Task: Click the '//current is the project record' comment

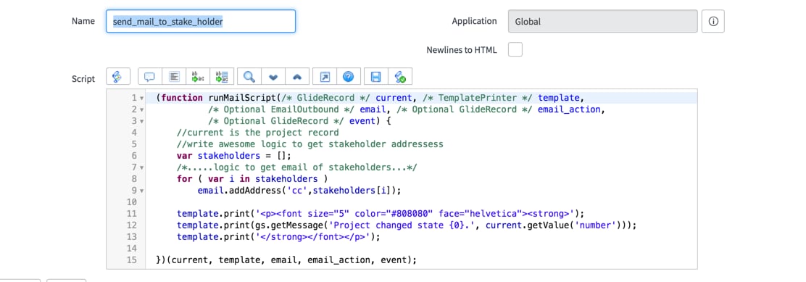Action: coord(257,133)
